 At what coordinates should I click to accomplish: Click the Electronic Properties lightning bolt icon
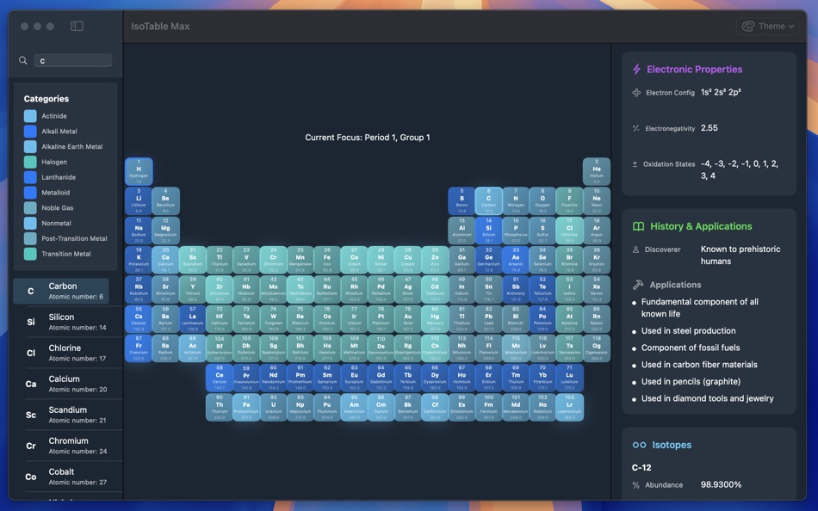point(637,69)
